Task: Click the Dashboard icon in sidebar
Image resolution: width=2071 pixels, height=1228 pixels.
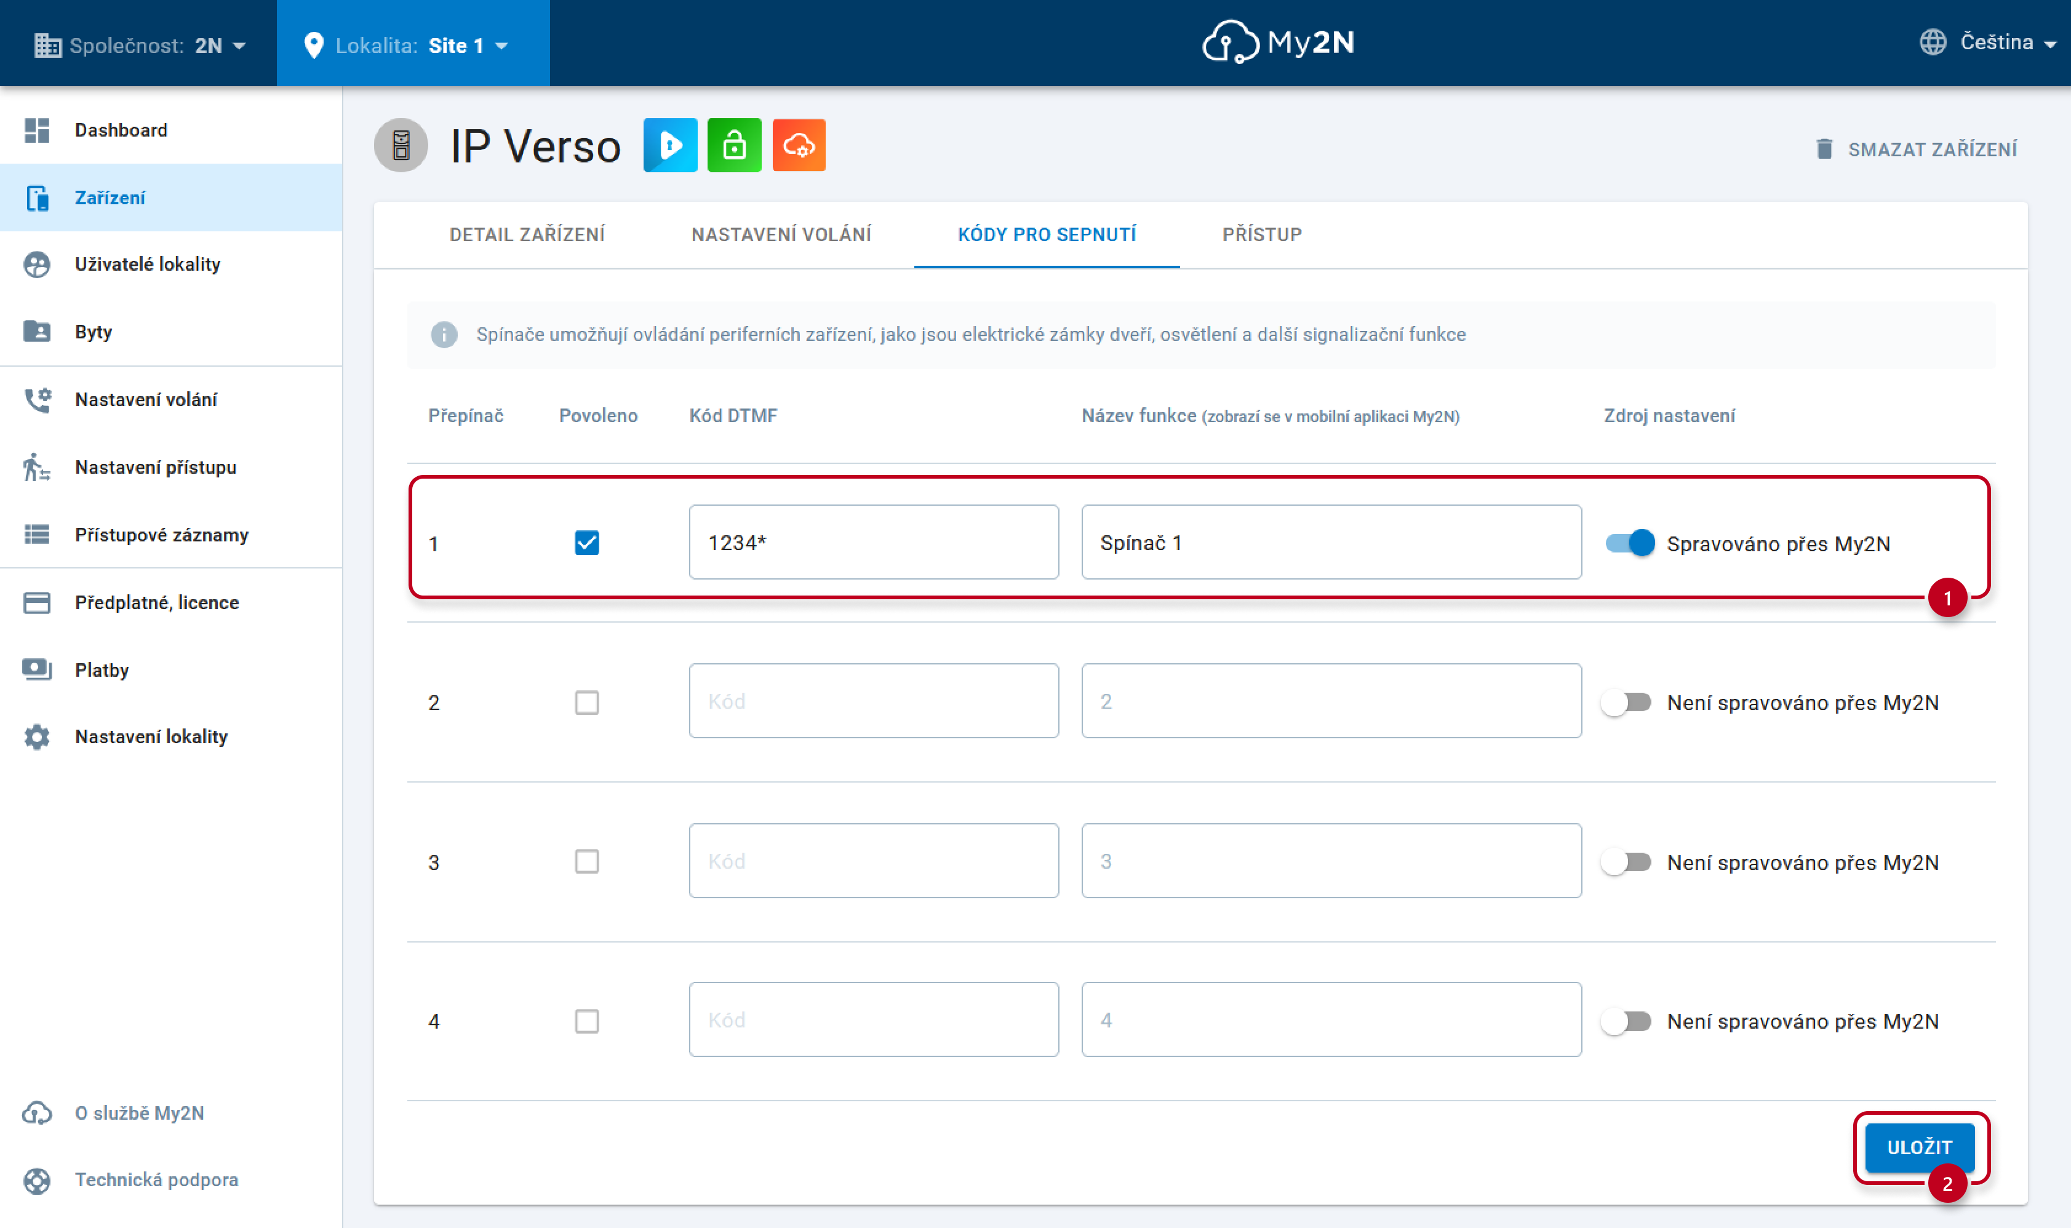Action: 38,130
